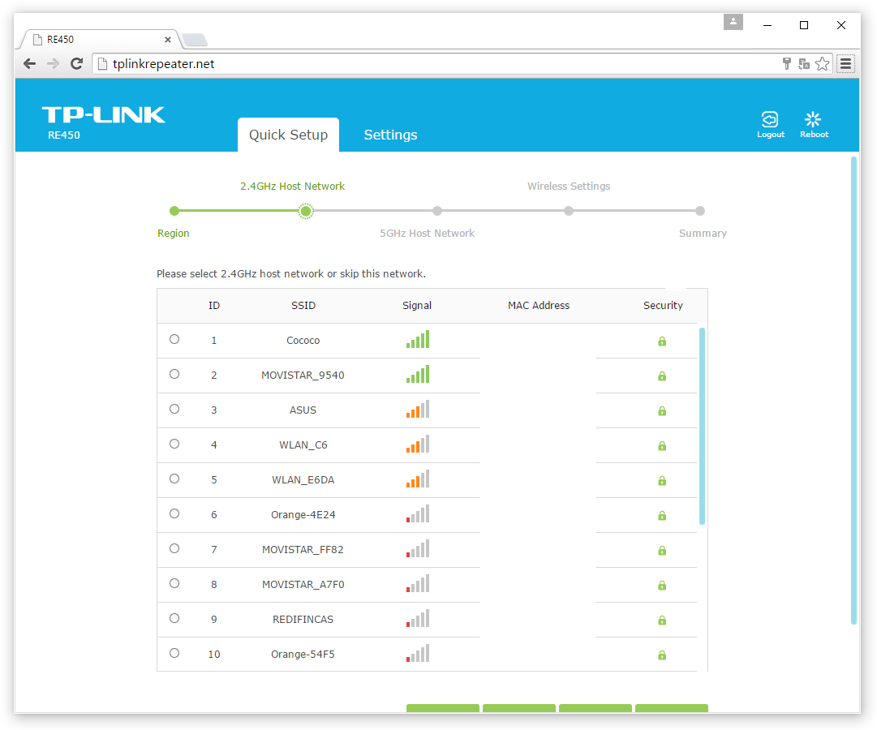Click the Region step marker
This screenshot has width=877, height=730.
174,211
